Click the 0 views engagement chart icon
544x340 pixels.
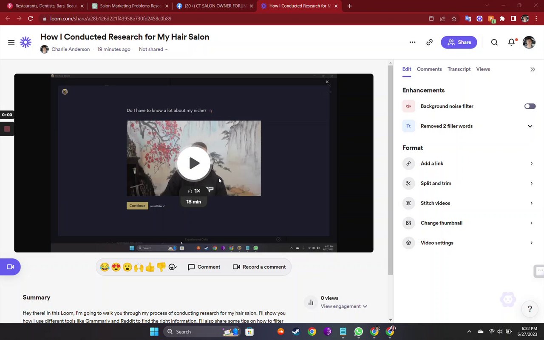(x=311, y=303)
